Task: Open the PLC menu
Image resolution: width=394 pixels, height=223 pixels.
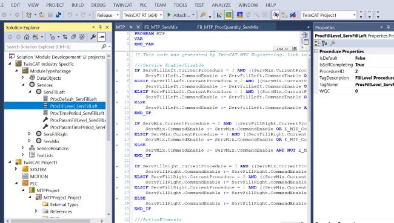Action: point(143,5)
